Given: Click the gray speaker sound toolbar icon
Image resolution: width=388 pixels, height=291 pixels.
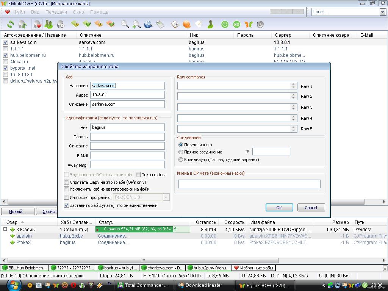Looking at the screenshot, I should click(260, 24).
